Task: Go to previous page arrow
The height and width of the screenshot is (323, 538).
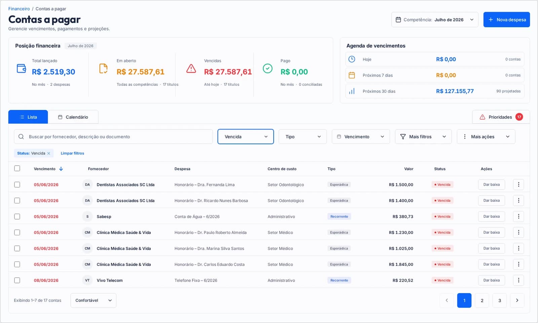Action: [447, 300]
